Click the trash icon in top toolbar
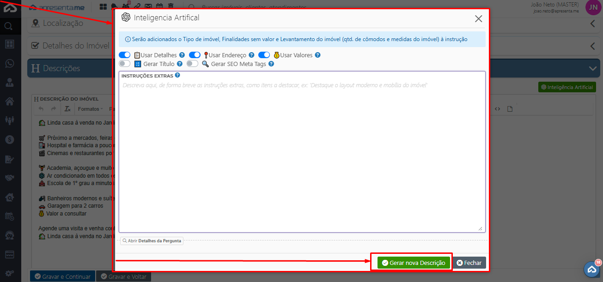 (171, 6)
